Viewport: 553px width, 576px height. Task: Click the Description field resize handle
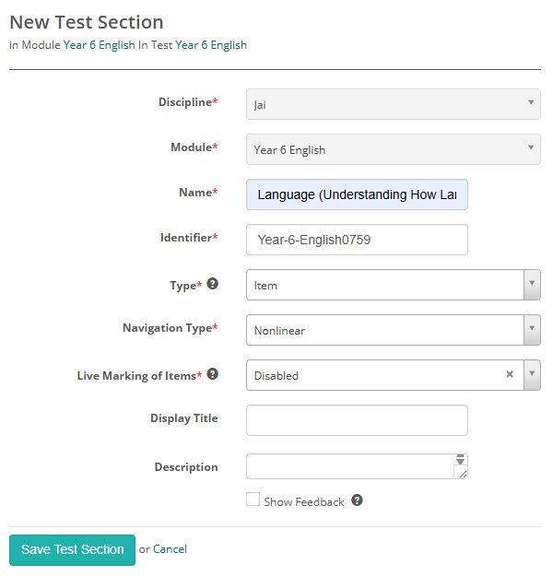462,473
